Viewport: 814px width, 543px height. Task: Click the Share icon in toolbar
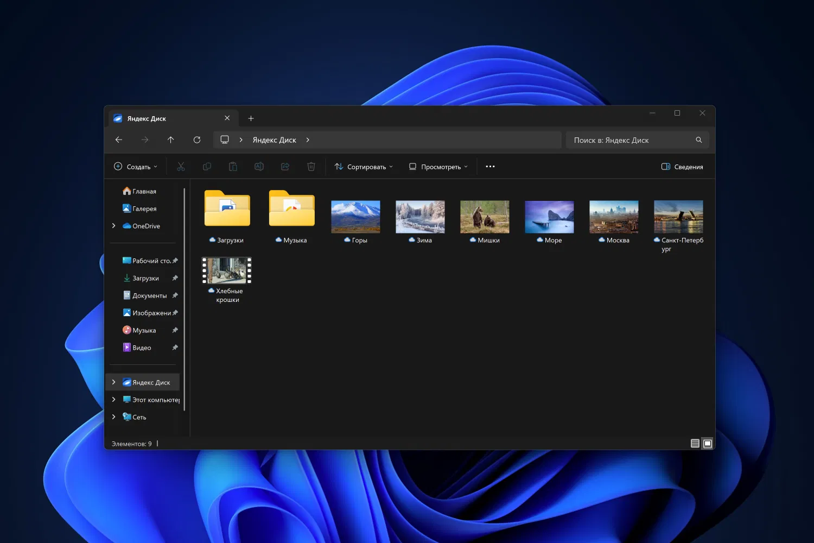285,167
